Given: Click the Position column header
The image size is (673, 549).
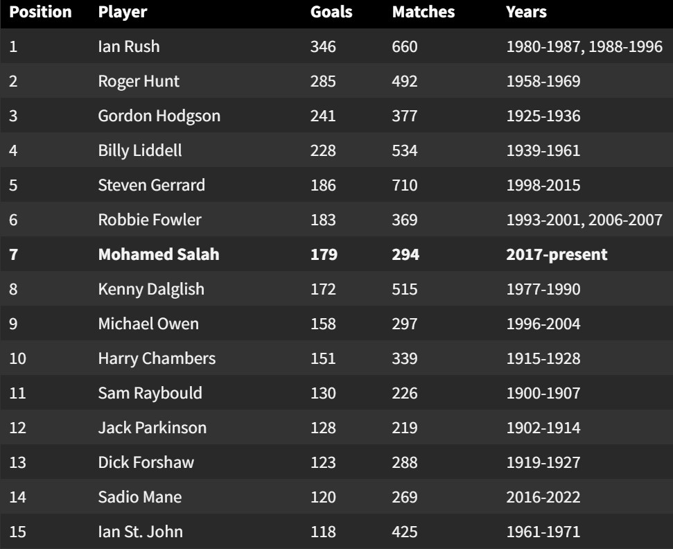Looking at the screenshot, I should tap(40, 12).
